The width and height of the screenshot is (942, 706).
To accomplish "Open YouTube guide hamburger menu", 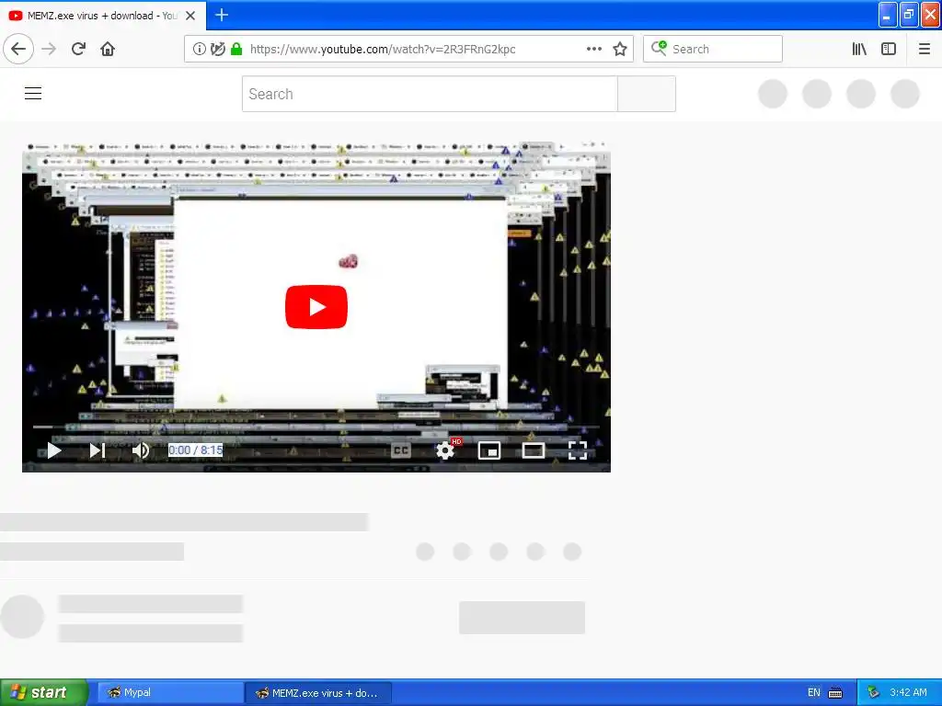I will [x=33, y=94].
